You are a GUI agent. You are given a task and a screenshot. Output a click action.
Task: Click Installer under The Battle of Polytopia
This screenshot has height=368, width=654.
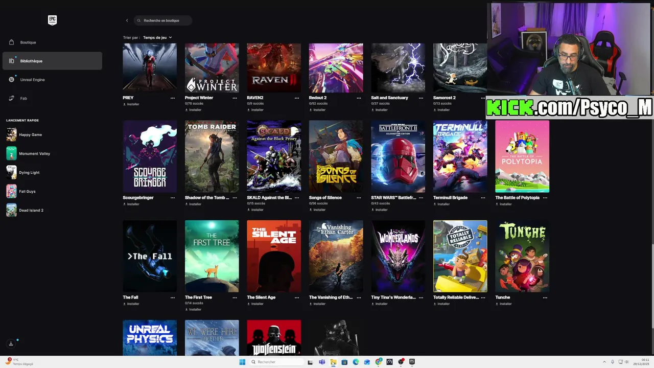[504, 204]
